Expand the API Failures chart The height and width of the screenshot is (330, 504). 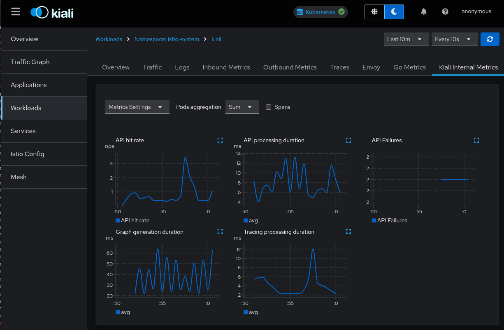(x=476, y=140)
